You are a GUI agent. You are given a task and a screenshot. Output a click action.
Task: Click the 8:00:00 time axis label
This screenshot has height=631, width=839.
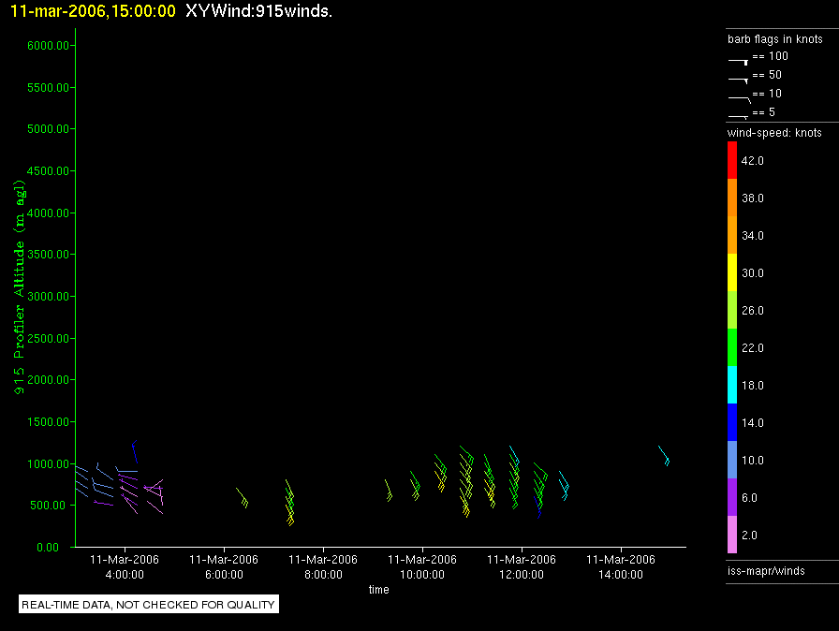coord(323,575)
